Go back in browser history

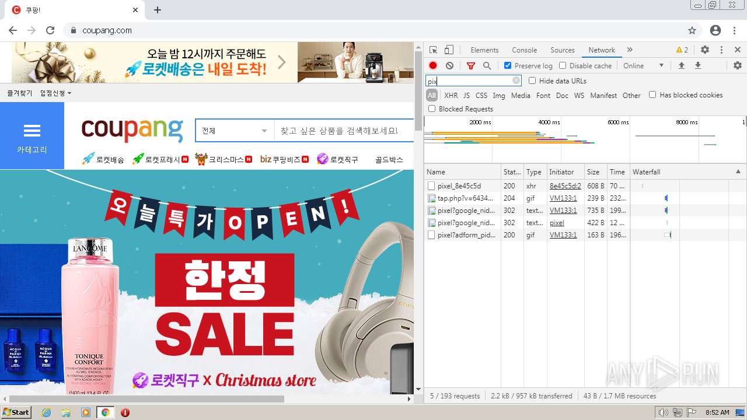[13, 30]
